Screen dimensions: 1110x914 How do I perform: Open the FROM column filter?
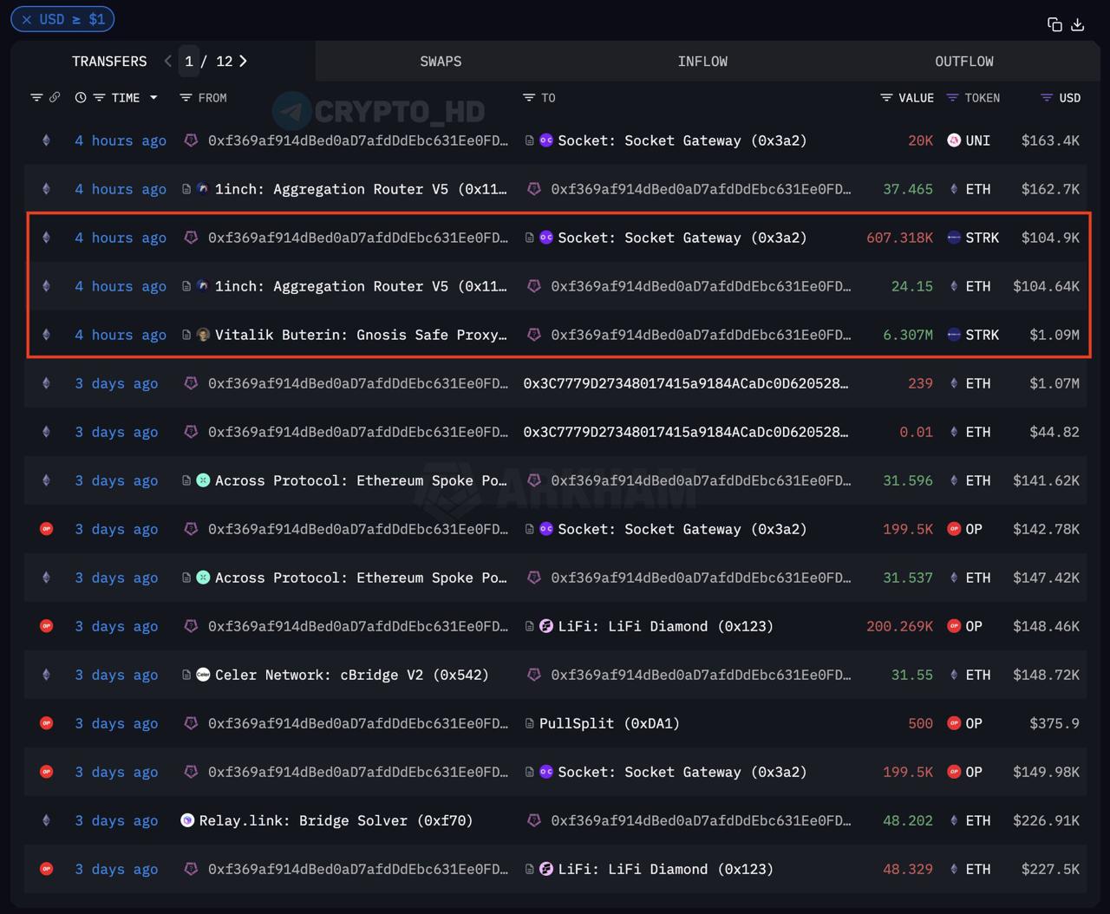[x=186, y=98]
